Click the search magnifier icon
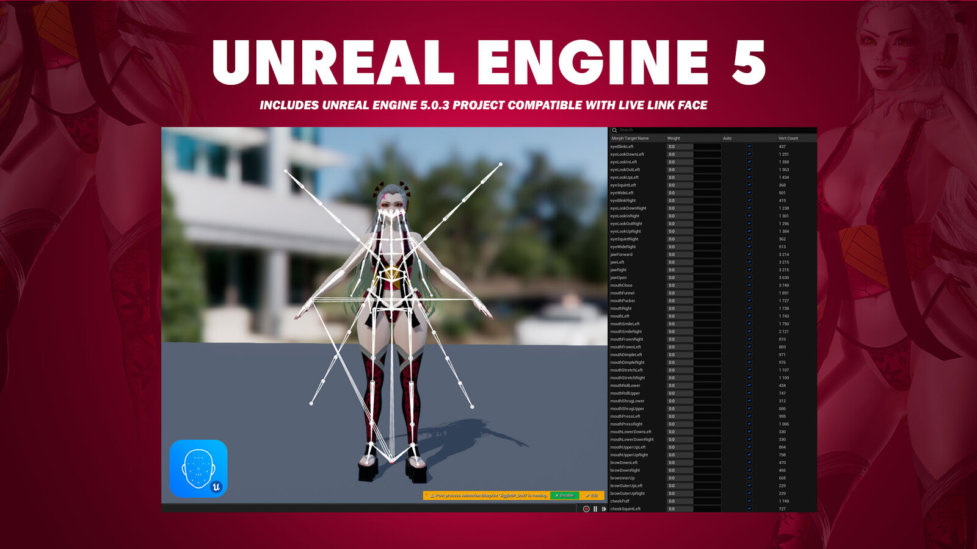Image resolution: width=977 pixels, height=549 pixels. point(614,130)
